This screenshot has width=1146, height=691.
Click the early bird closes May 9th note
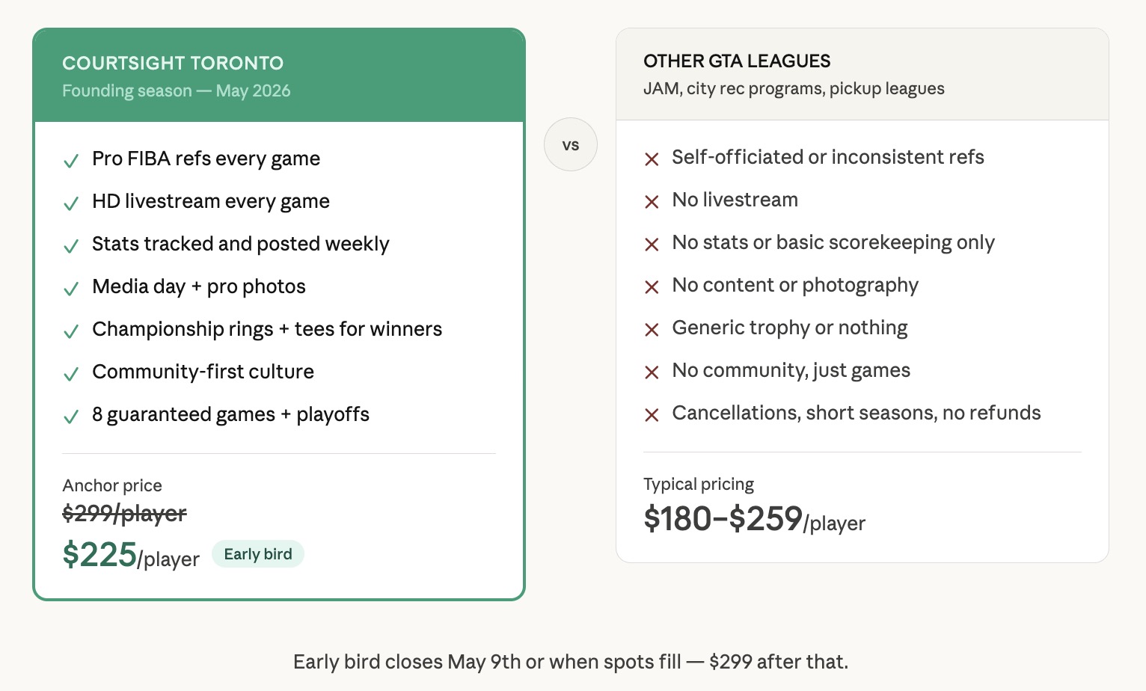click(x=571, y=662)
